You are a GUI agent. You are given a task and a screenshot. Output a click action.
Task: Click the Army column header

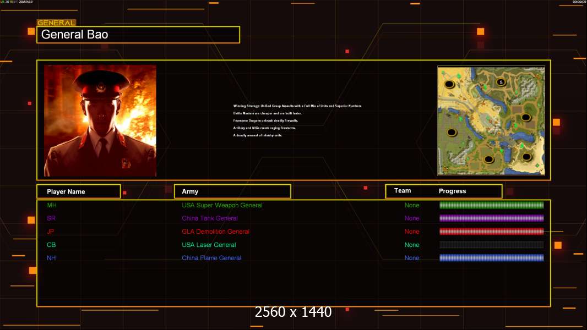pos(232,191)
